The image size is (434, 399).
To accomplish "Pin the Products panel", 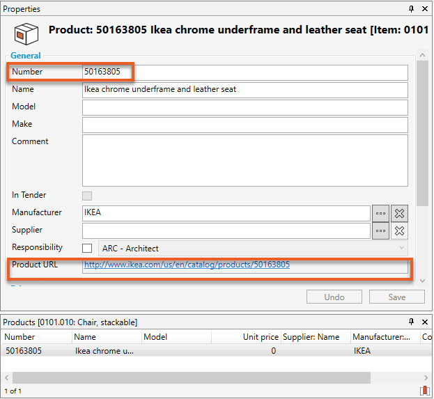I will (412, 322).
